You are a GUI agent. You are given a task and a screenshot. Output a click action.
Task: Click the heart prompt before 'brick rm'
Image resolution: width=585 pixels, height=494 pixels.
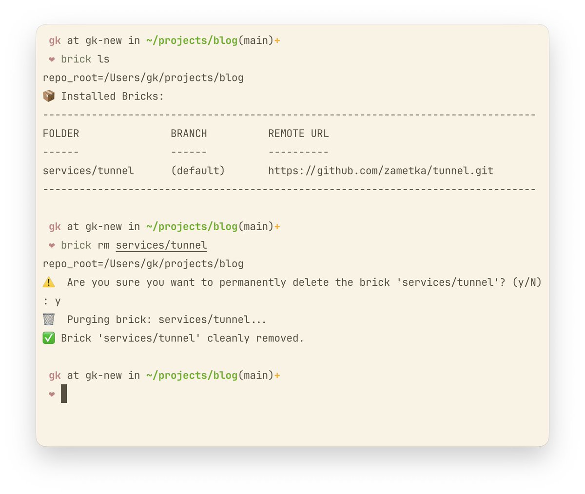pos(52,246)
